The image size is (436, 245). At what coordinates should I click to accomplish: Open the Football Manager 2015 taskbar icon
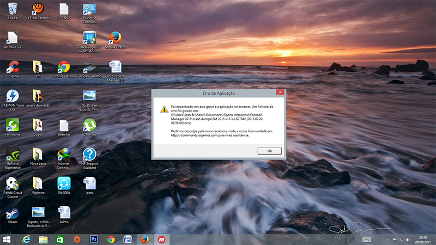pyautogui.click(x=161, y=239)
